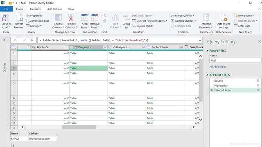The width and height of the screenshot is (262, 147).
Task: Open the Recent Sources dropdown
Action: (246, 21)
